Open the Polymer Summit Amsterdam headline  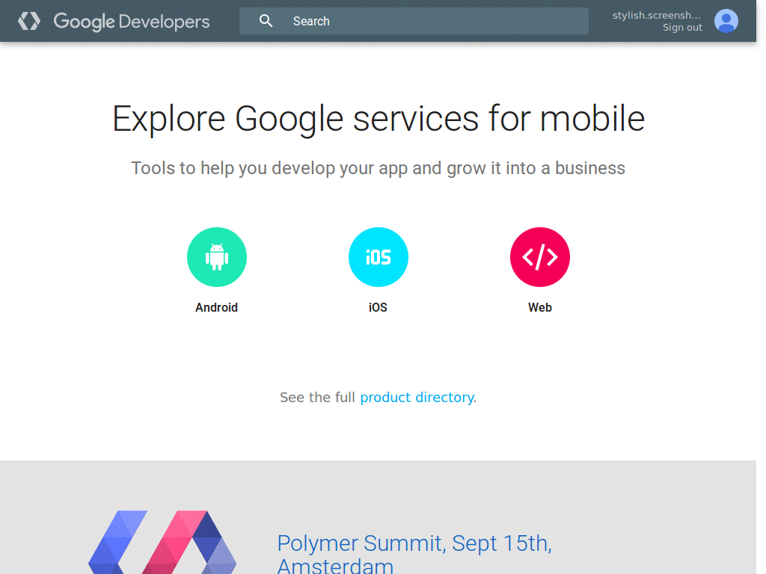coord(414,554)
